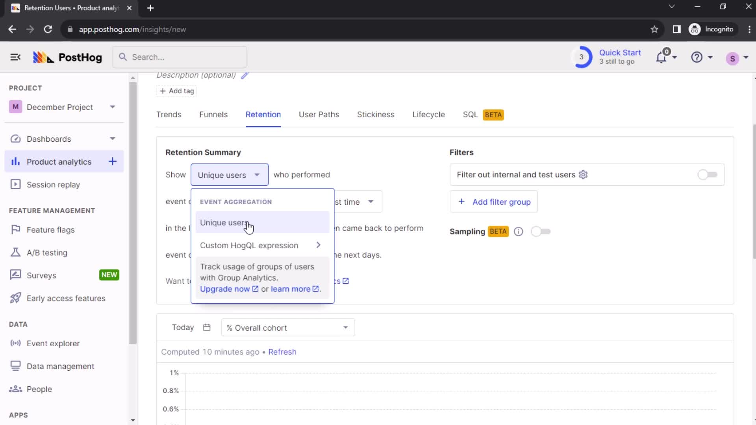
Task: Open the Chrome three-dot menu
Action: pyautogui.click(x=749, y=30)
